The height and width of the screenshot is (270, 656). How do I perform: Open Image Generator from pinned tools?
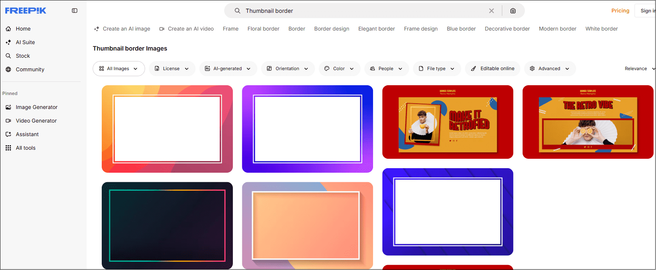point(37,107)
